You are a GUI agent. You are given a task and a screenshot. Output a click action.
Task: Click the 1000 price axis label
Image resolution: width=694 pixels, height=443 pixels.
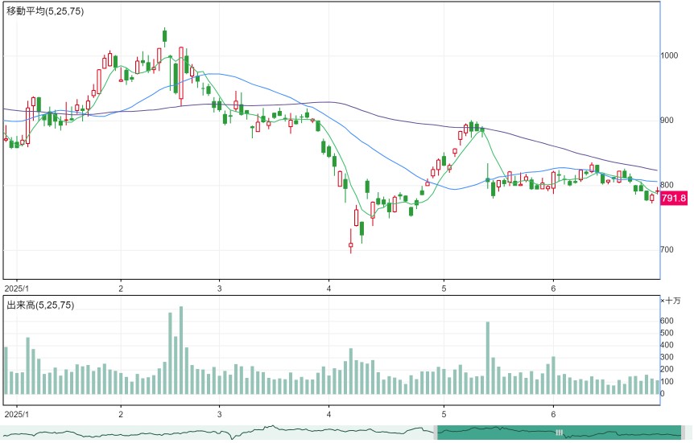pyautogui.click(x=669, y=55)
